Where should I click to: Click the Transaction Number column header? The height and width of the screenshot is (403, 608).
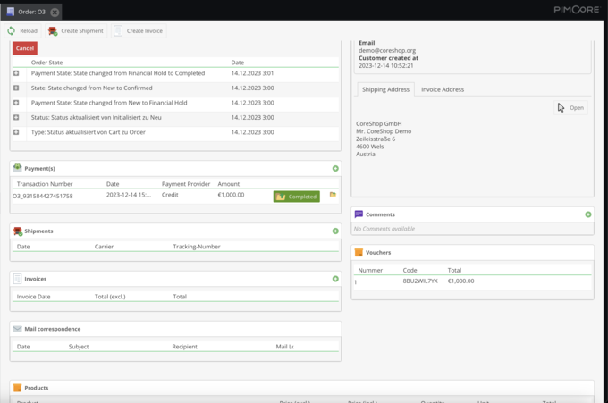click(45, 184)
